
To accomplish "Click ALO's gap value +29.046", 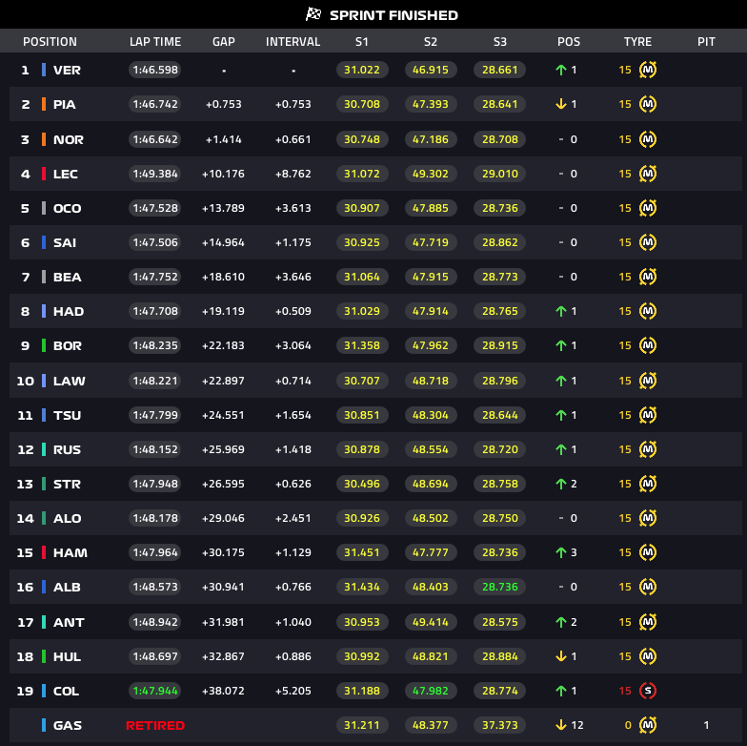I will (223, 518).
